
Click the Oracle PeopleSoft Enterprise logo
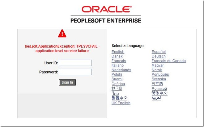(x=106, y=14)
